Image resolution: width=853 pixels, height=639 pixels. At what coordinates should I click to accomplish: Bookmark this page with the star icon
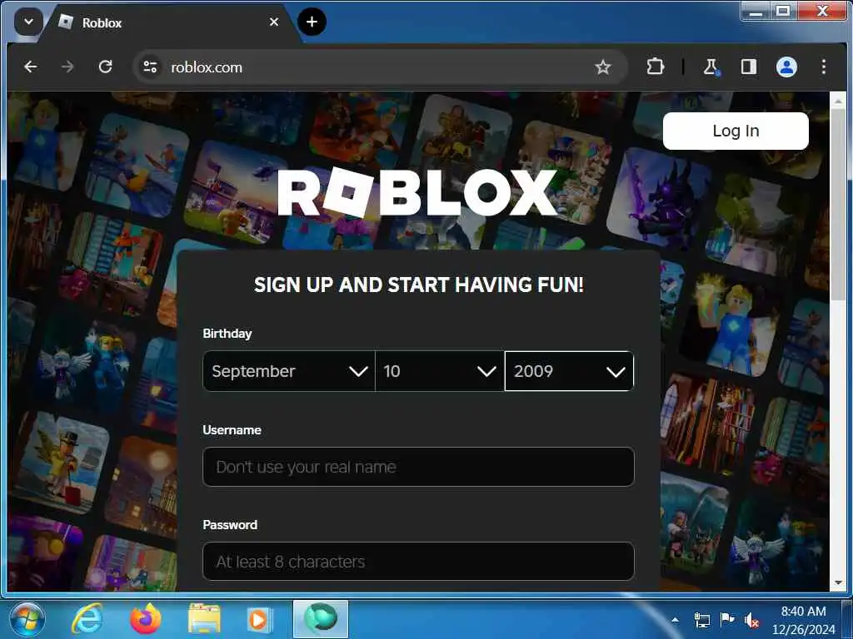click(x=603, y=67)
